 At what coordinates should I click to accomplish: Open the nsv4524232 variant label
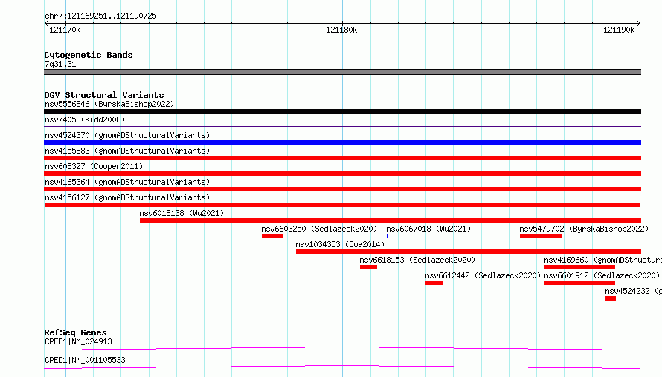[x=633, y=291]
